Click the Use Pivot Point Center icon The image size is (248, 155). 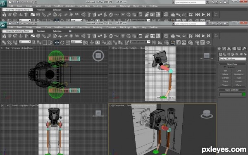86,43
